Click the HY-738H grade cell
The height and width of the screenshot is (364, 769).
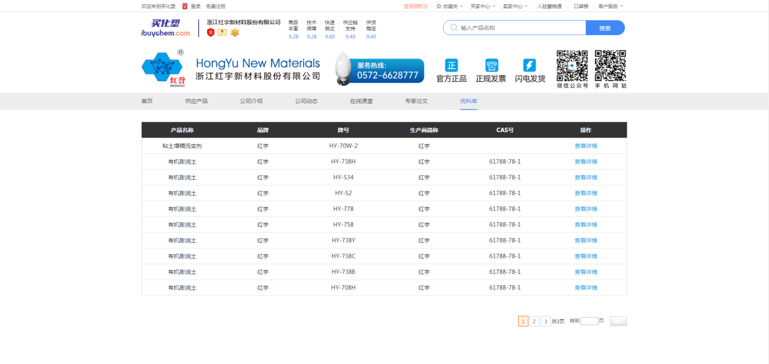(x=344, y=162)
